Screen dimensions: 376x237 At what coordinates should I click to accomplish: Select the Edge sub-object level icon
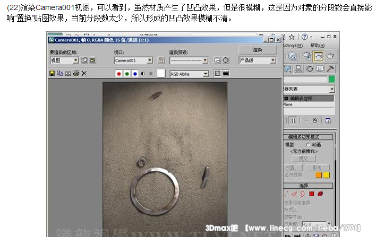[294, 194]
